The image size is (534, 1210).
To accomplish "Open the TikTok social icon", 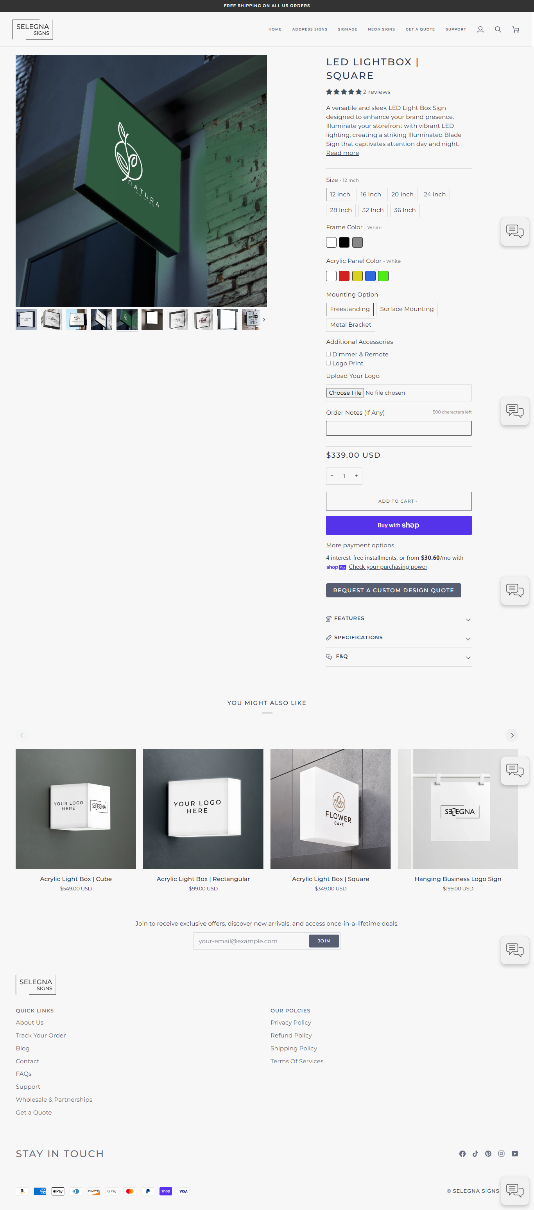I will click(x=475, y=1154).
